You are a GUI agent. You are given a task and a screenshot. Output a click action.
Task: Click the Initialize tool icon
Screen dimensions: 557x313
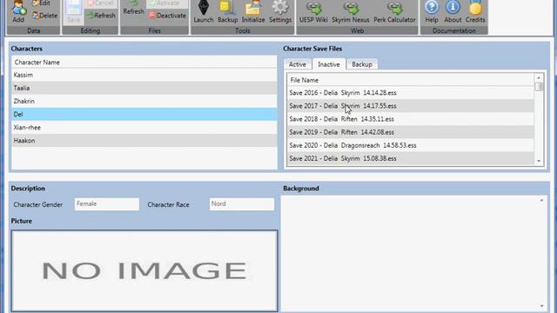coord(253,12)
